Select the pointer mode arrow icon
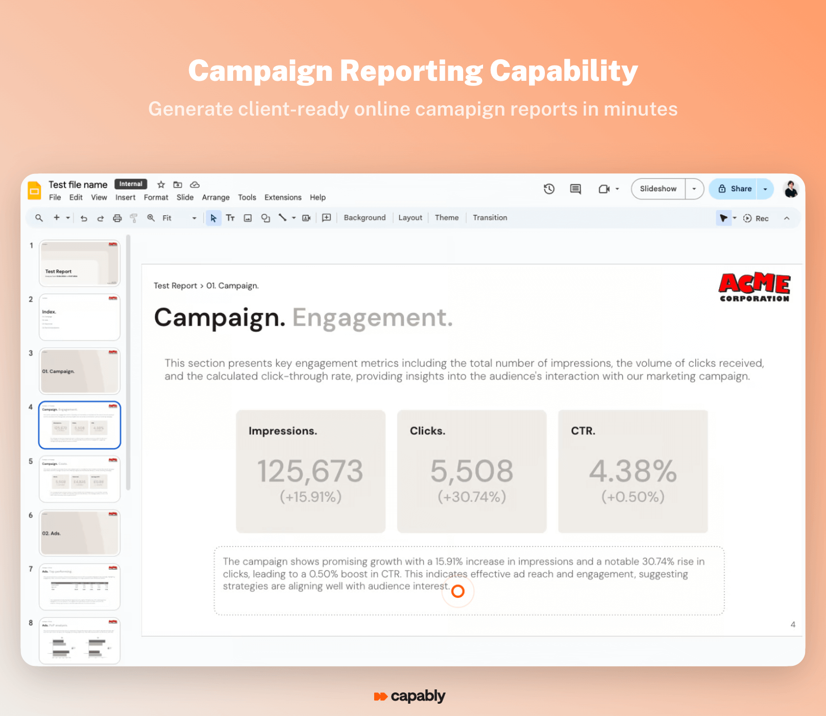826x716 pixels. point(724,218)
